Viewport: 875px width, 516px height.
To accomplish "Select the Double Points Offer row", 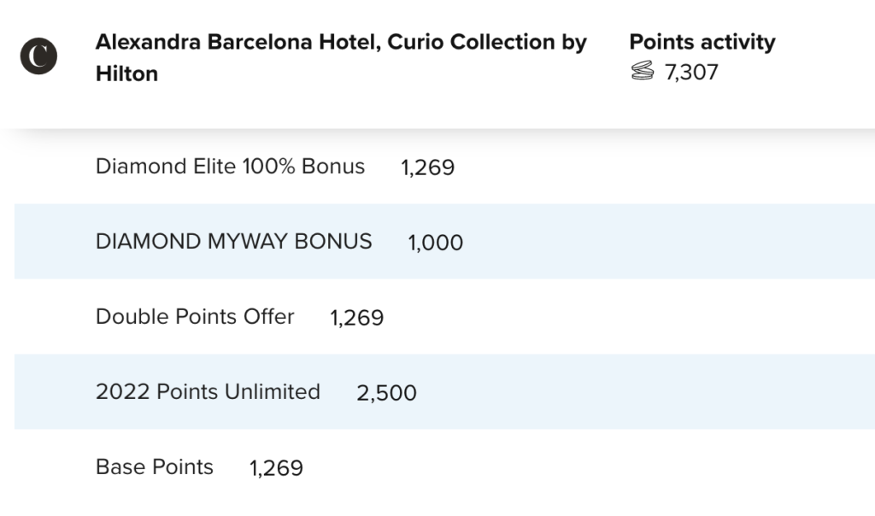I will click(x=444, y=316).
